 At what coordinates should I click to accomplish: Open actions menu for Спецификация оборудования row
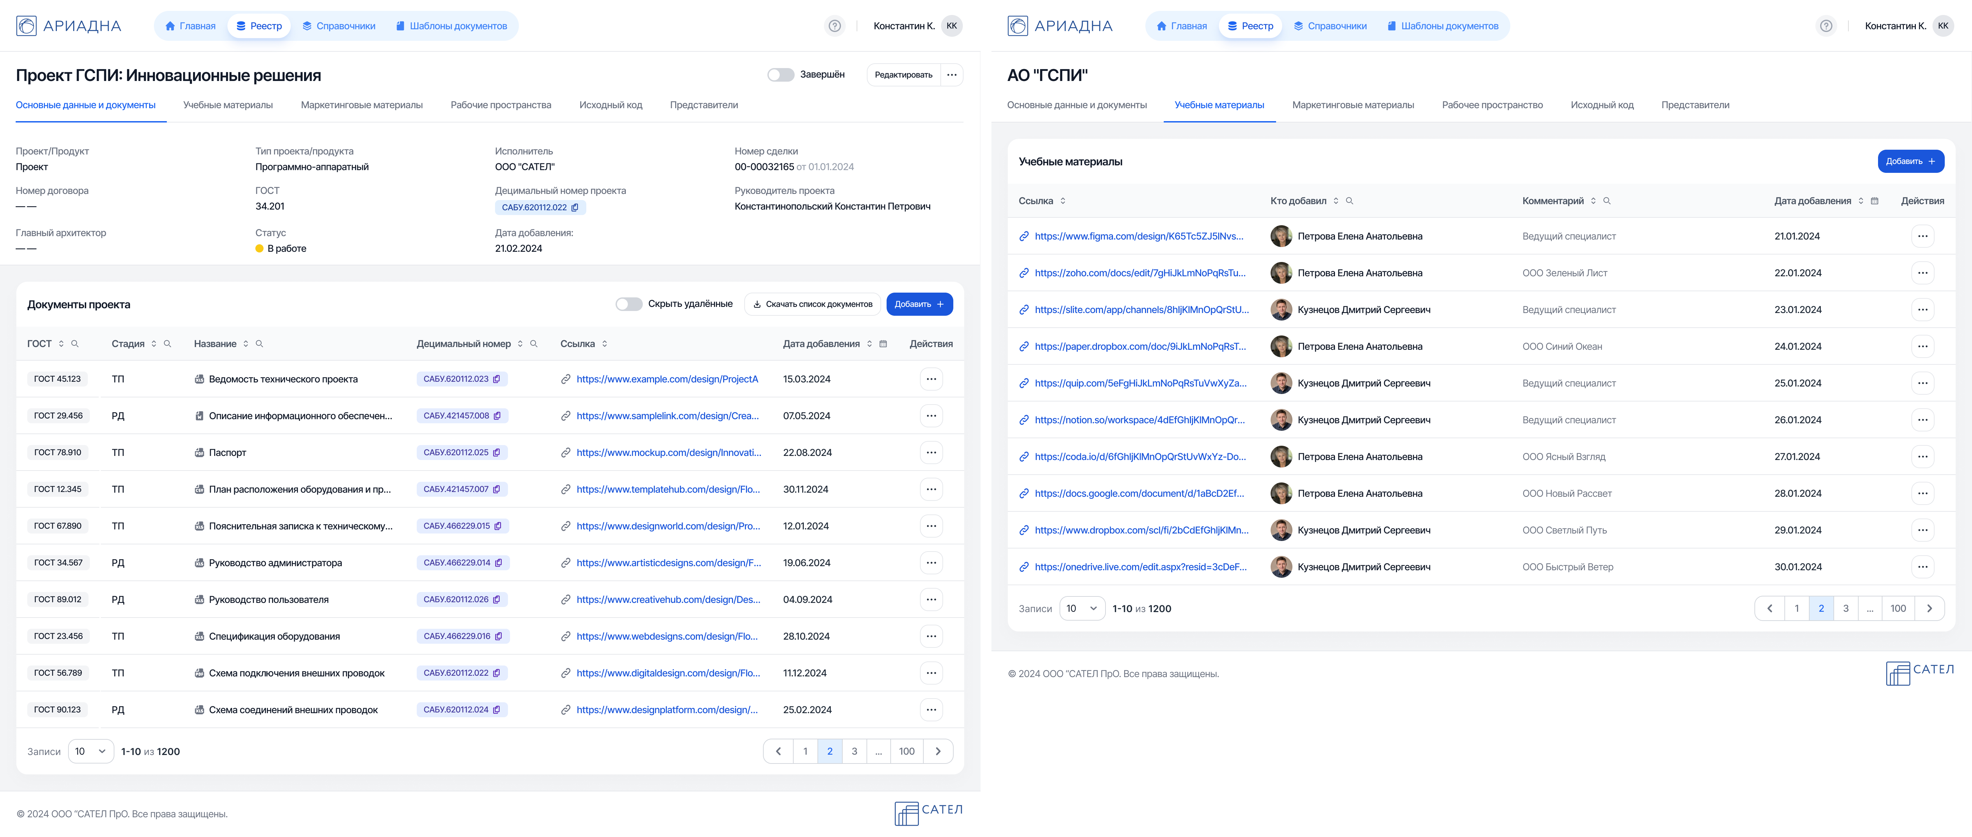pyautogui.click(x=931, y=637)
